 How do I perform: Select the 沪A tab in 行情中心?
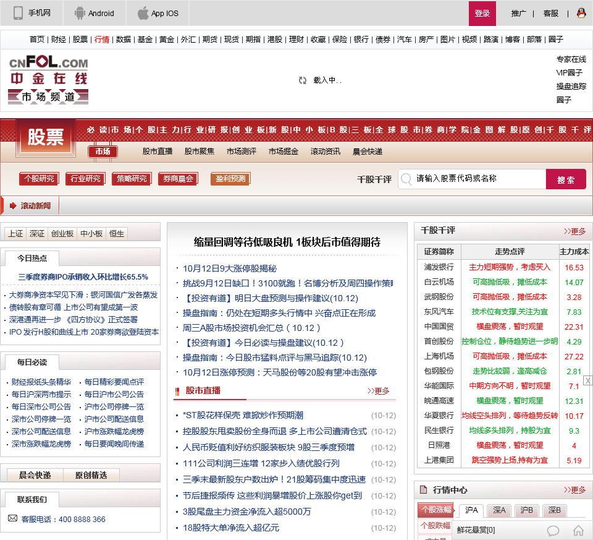click(x=471, y=510)
